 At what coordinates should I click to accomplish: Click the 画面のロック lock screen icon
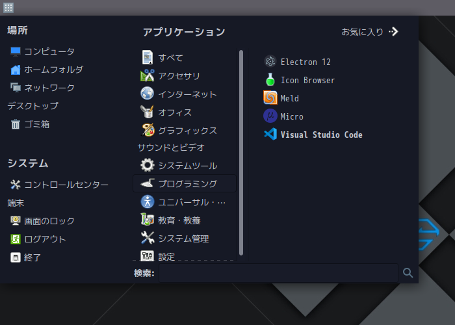[x=16, y=221]
